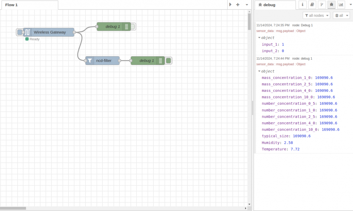The height and width of the screenshot is (211, 353).
Task: Clear debug messages using the trash icon
Action: tap(337, 15)
